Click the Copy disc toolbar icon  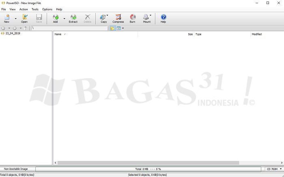point(104,19)
